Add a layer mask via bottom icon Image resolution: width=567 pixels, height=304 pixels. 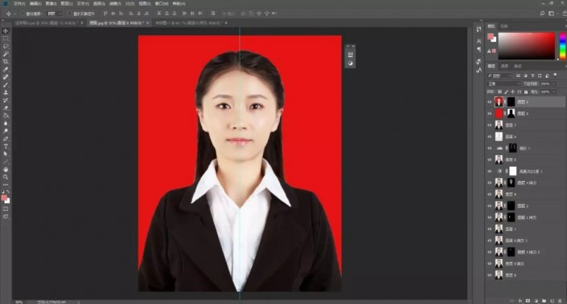click(x=528, y=301)
